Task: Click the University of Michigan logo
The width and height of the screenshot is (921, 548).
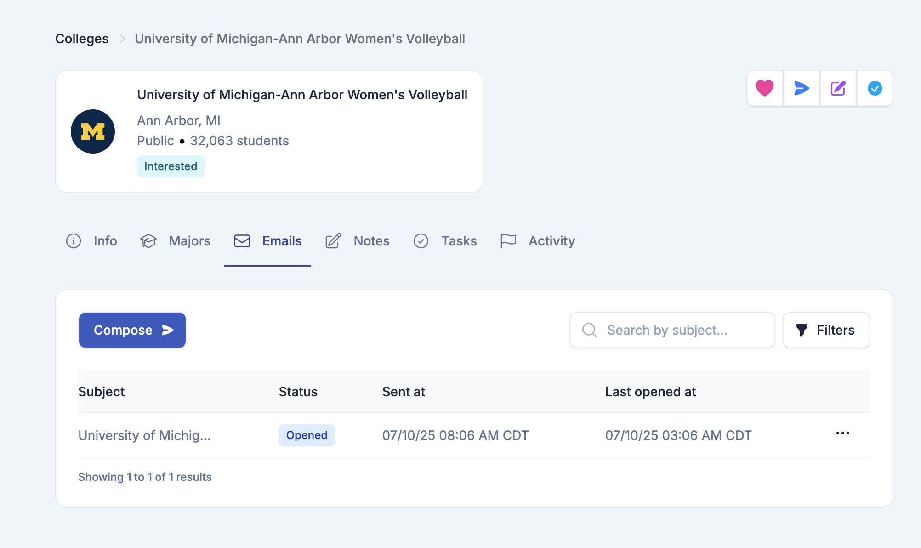Action: coord(93,131)
